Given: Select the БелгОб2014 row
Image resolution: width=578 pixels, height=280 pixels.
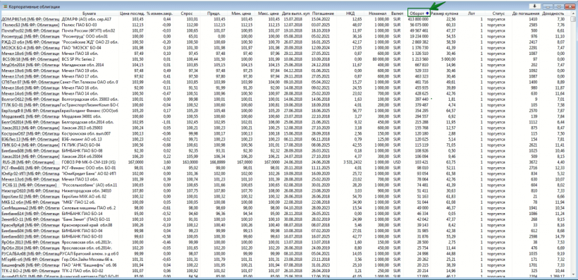Looking at the screenshot, I should pos(285,122).
